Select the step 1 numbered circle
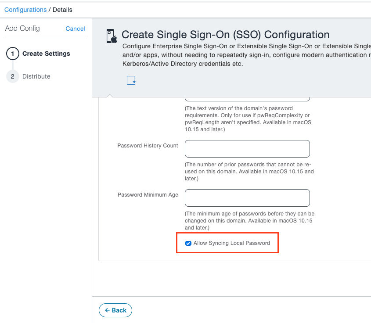This screenshot has height=323, width=371. pyautogui.click(x=13, y=54)
